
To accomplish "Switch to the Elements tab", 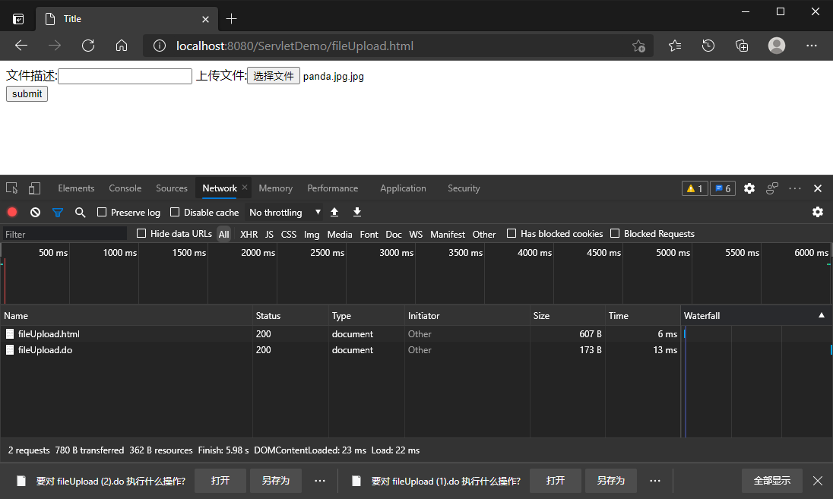I will point(76,188).
